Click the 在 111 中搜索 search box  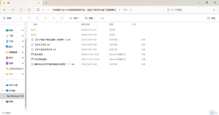[x=189, y=10]
